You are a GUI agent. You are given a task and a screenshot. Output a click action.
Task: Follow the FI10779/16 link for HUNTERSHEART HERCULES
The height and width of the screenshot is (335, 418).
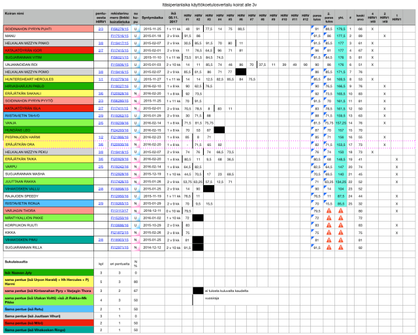pyautogui.click(x=120, y=78)
